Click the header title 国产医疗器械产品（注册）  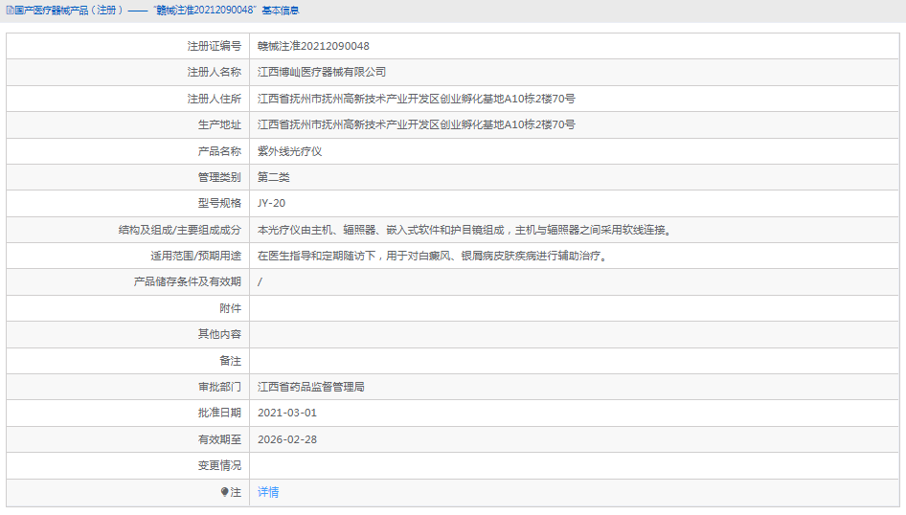pos(68,11)
